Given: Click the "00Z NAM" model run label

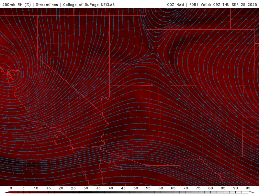Looking at the screenshot, I should click(x=175, y=5).
